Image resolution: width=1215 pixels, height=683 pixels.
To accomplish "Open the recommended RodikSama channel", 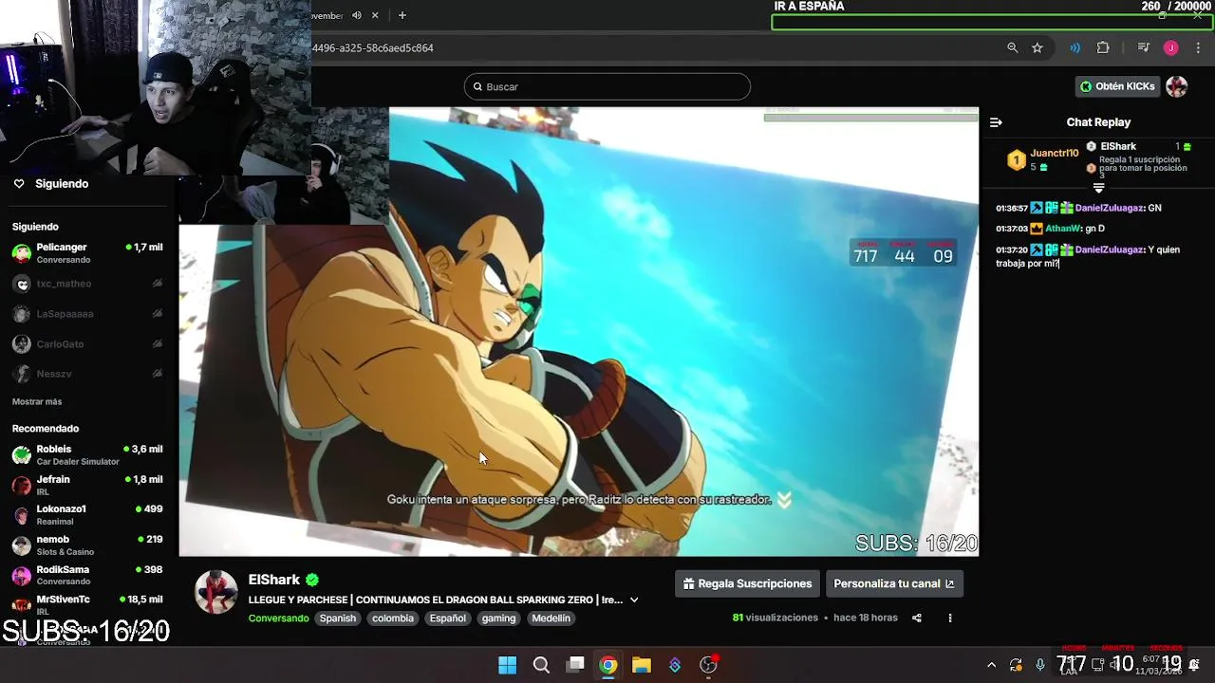I will pyautogui.click(x=89, y=575).
